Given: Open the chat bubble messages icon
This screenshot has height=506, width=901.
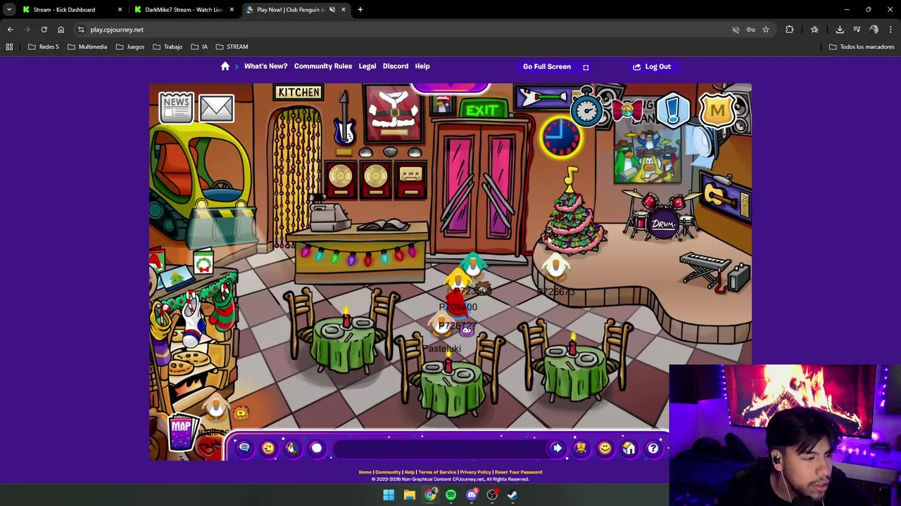Looking at the screenshot, I should [244, 448].
